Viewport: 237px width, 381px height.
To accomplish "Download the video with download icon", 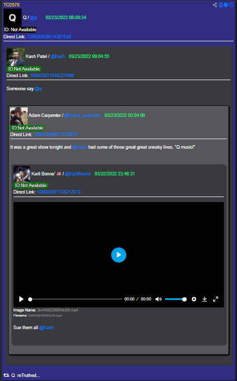I will coord(204,299).
